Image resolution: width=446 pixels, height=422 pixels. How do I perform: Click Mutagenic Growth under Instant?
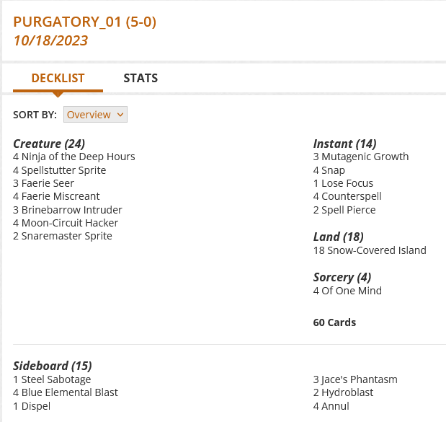tap(365, 157)
